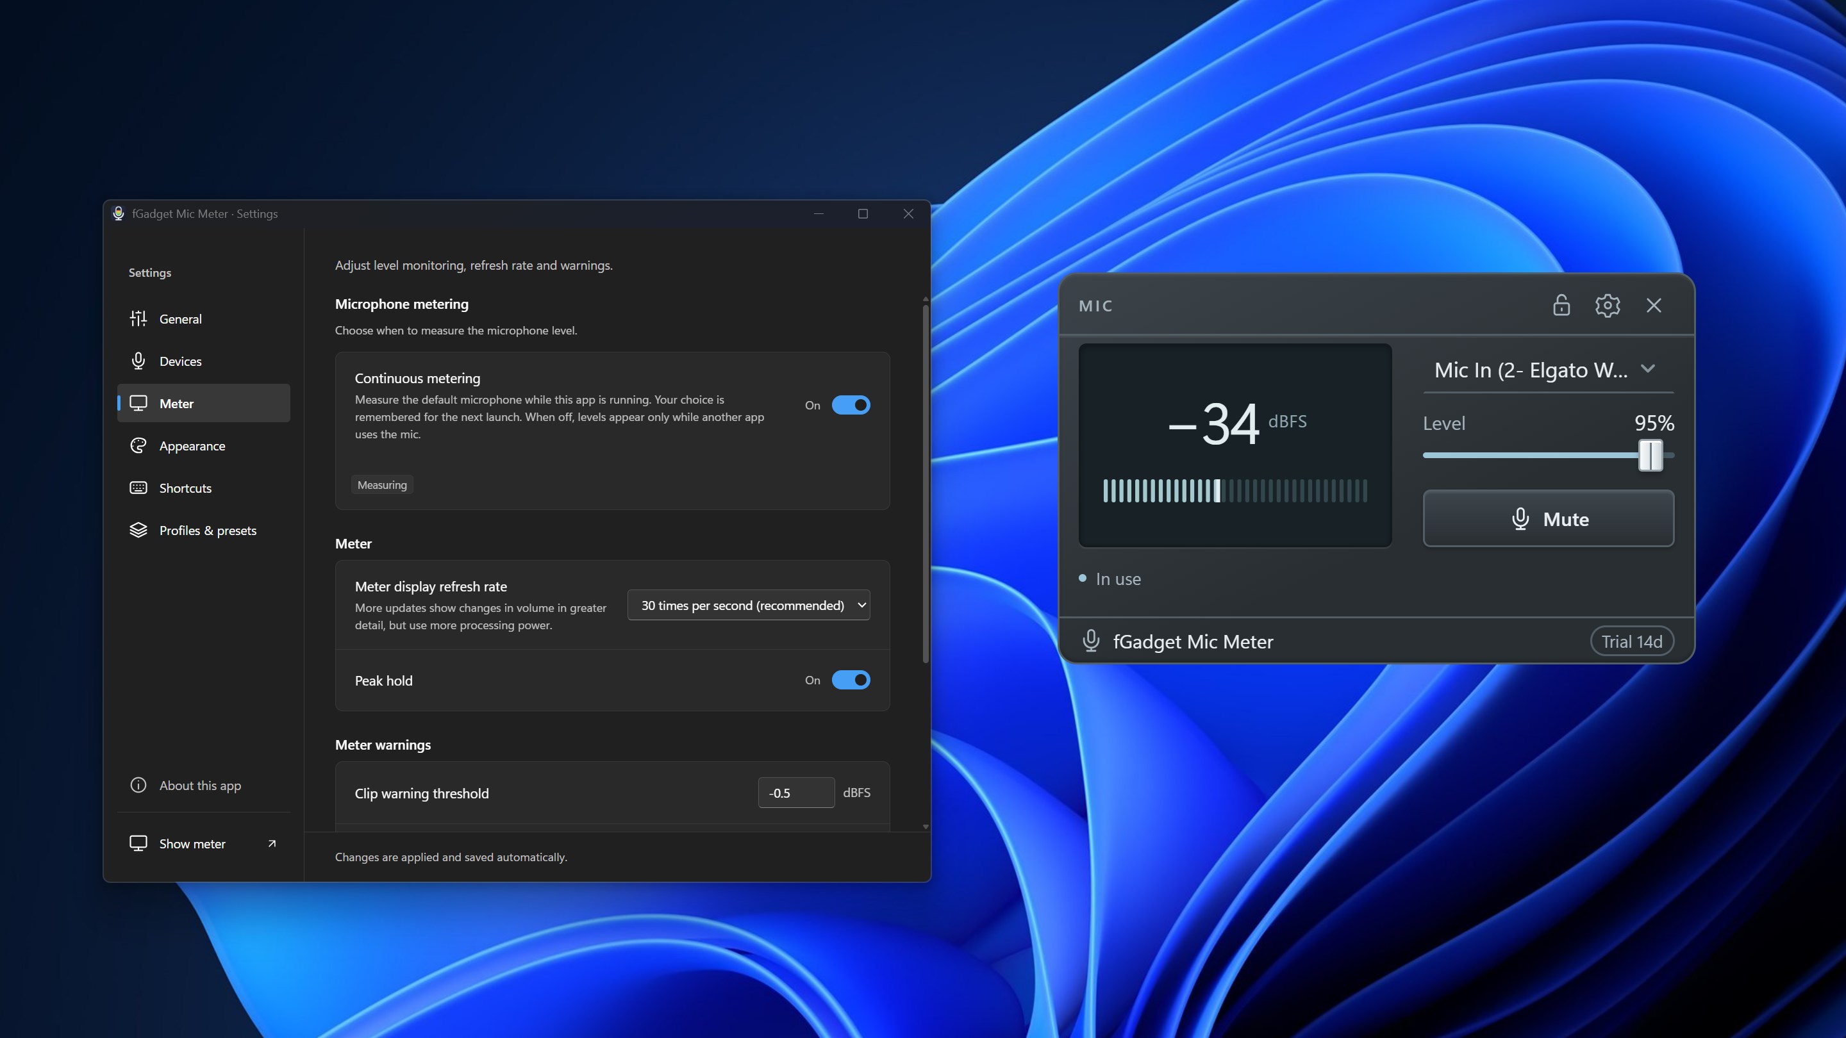
Task: Toggle the Peak hold switch
Action: pyautogui.click(x=851, y=680)
